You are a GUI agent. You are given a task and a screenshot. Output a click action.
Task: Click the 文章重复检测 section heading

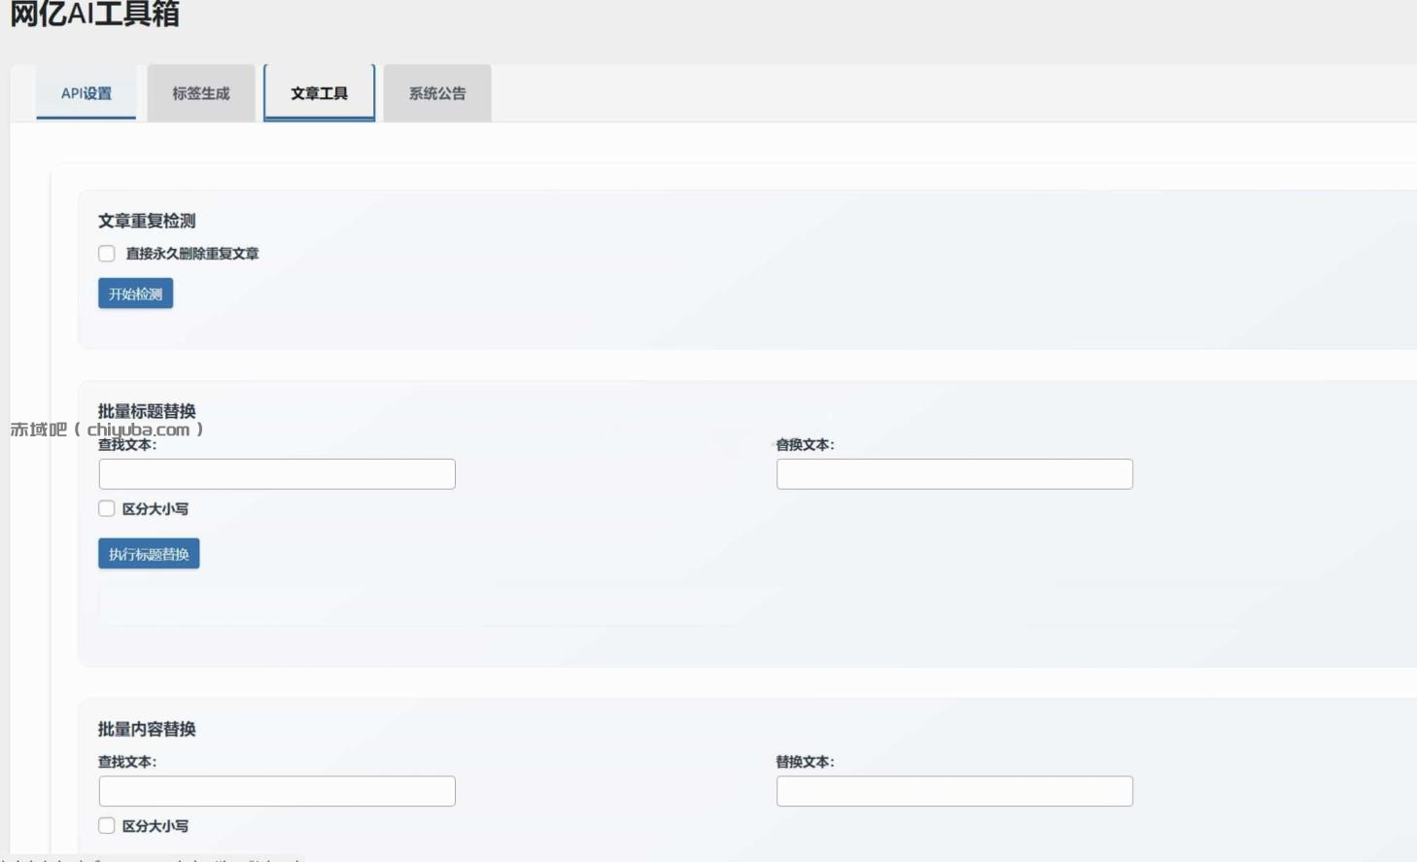click(146, 221)
